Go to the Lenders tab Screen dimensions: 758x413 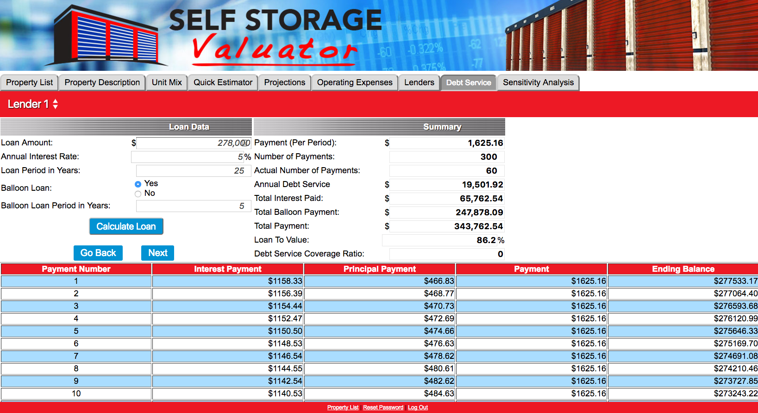pos(419,82)
